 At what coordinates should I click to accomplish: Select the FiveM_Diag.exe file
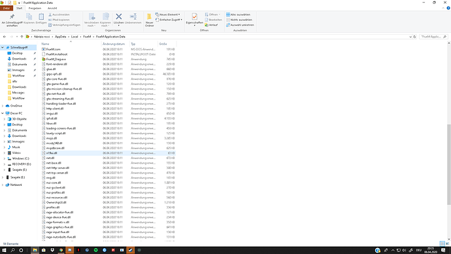tap(56, 59)
